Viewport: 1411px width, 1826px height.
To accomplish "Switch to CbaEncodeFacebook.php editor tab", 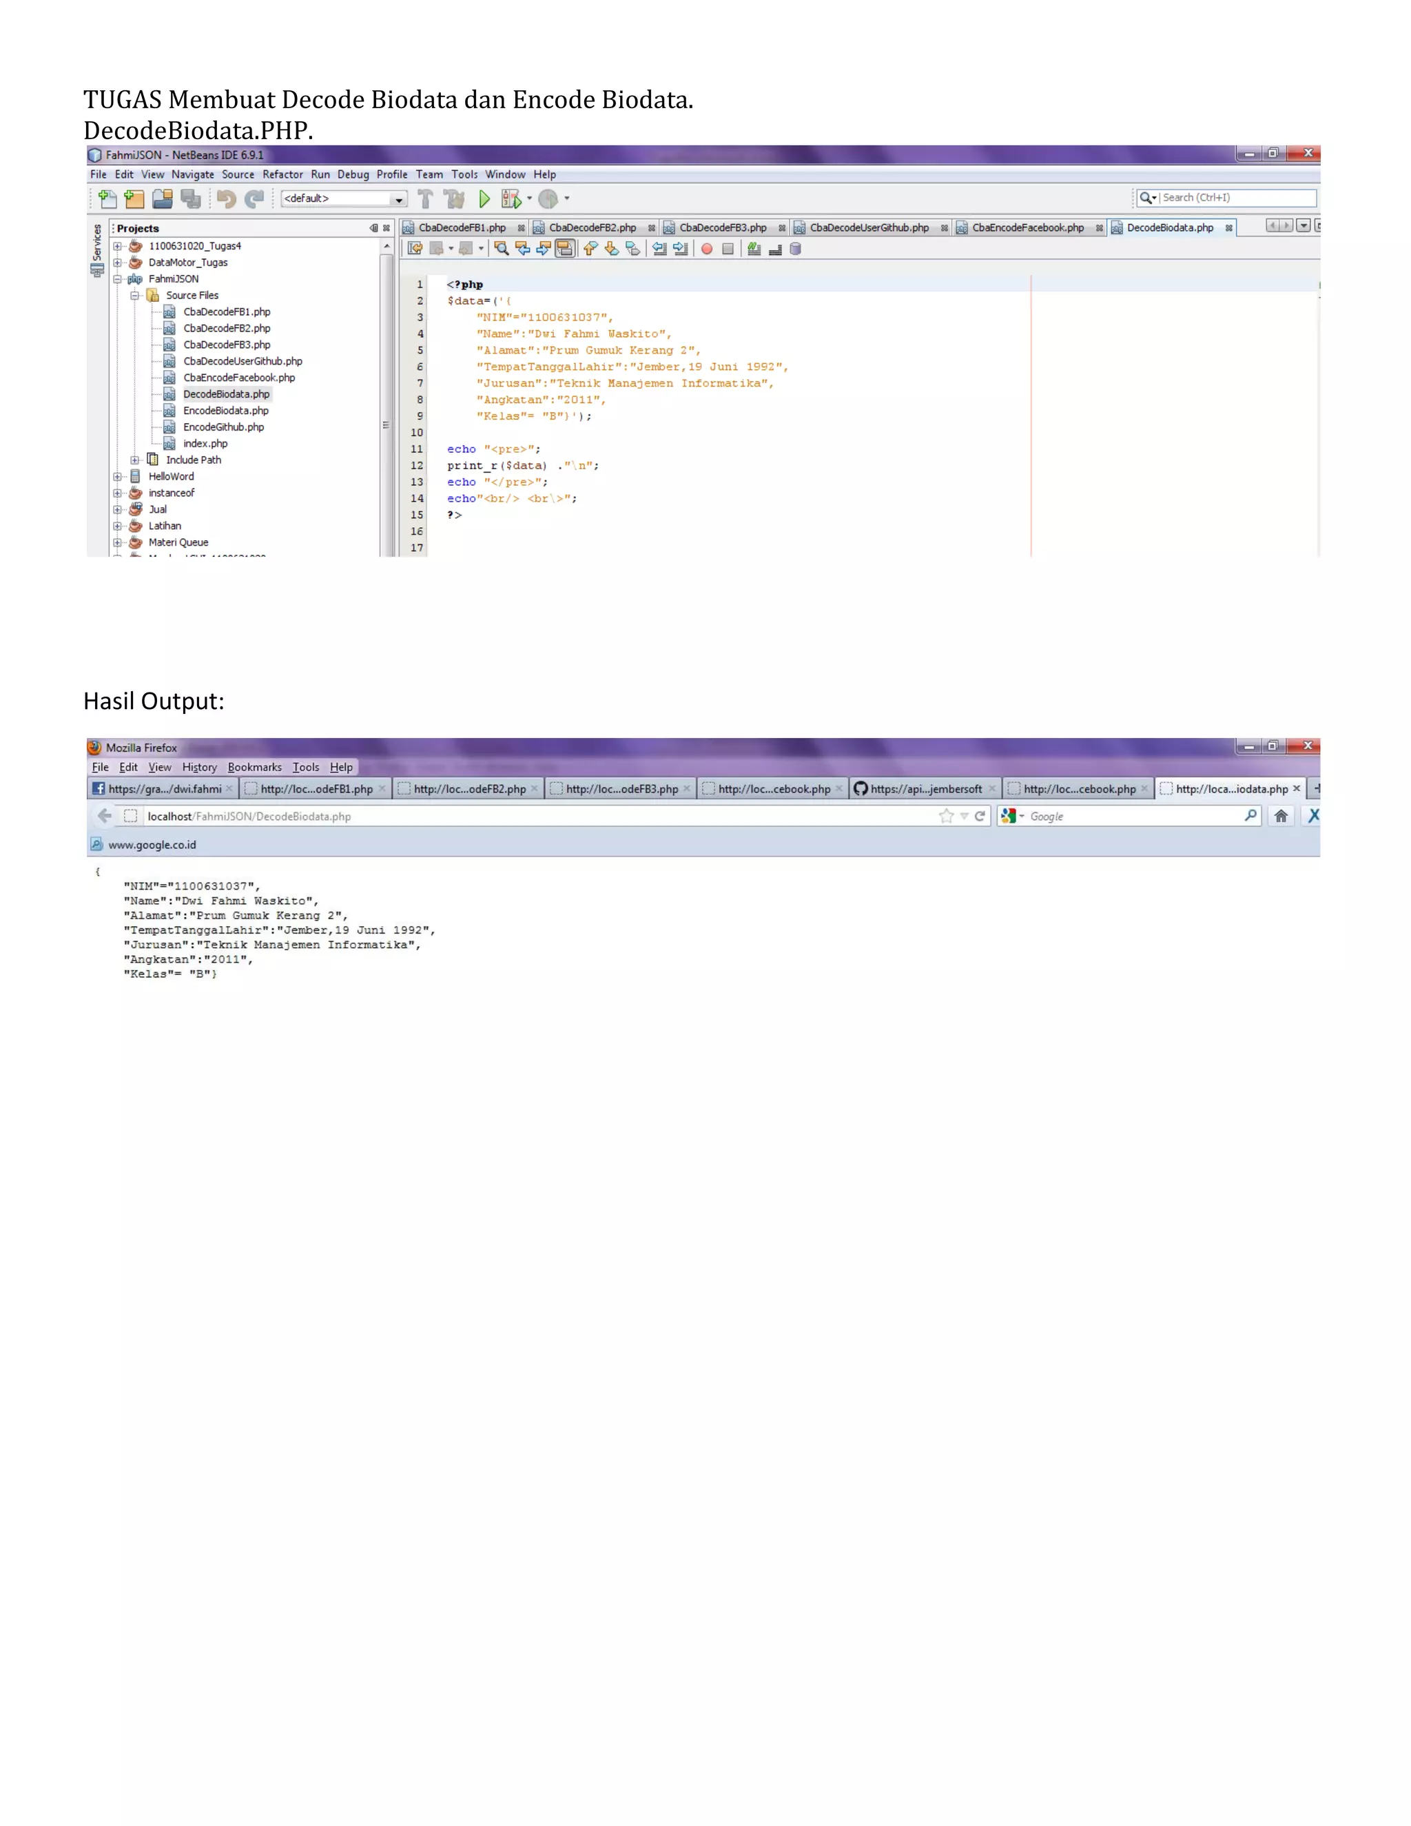I will (x=1028, y=227).
